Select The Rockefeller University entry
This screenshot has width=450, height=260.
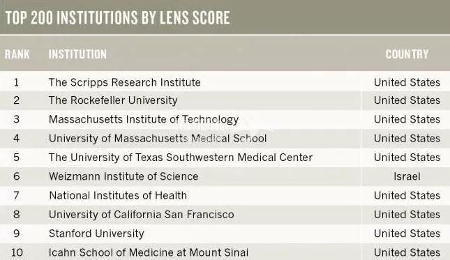point(113,100)
